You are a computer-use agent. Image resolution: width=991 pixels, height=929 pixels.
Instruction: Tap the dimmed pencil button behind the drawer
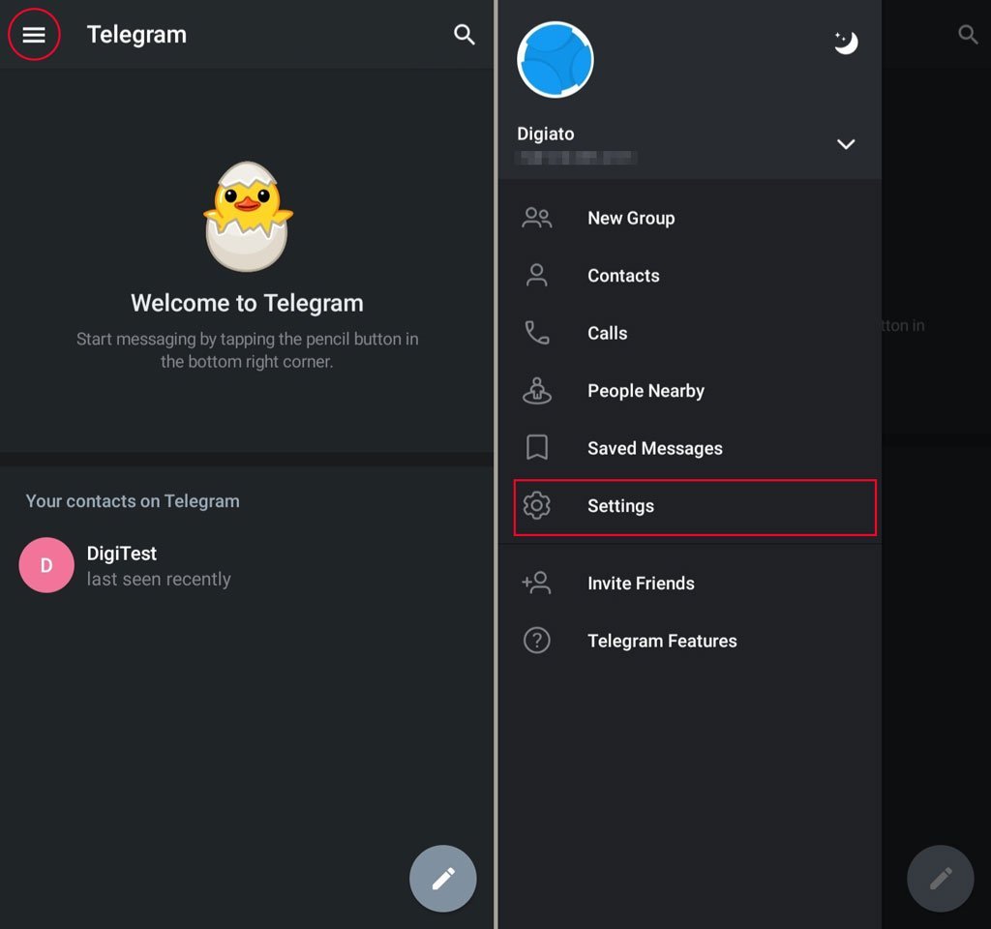coord(941,879)
